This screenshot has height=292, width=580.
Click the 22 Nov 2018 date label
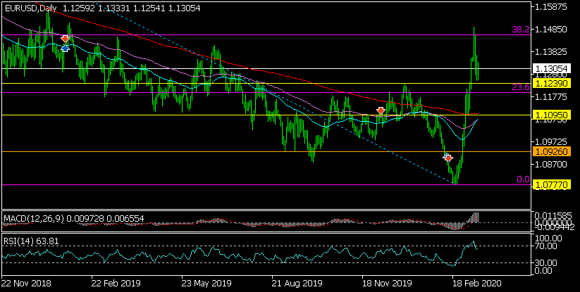pos(26,284)
